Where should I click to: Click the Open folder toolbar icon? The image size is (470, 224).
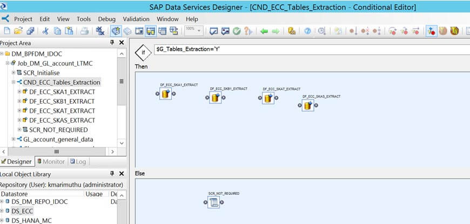[18, 31]
